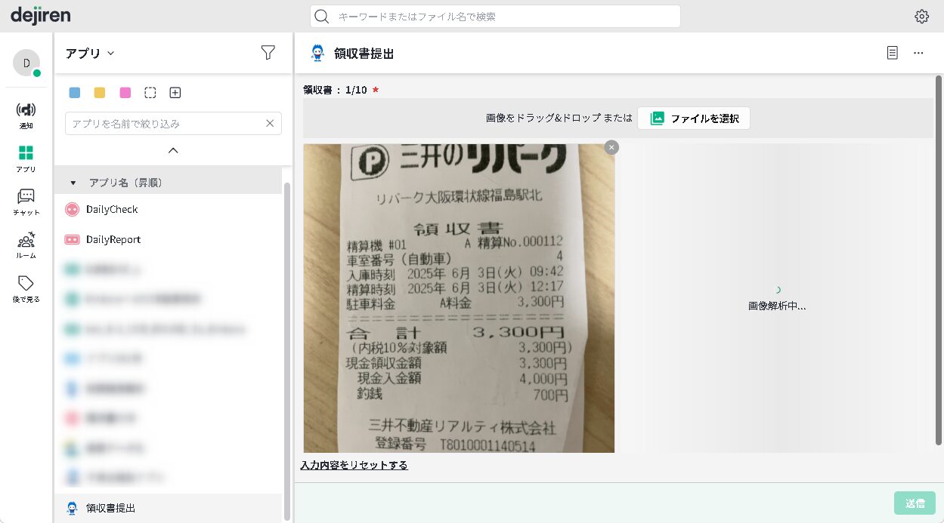The width and height of the screenshot is (944, 523).
Task: Click the filter funnel icon
Action: 268,52
